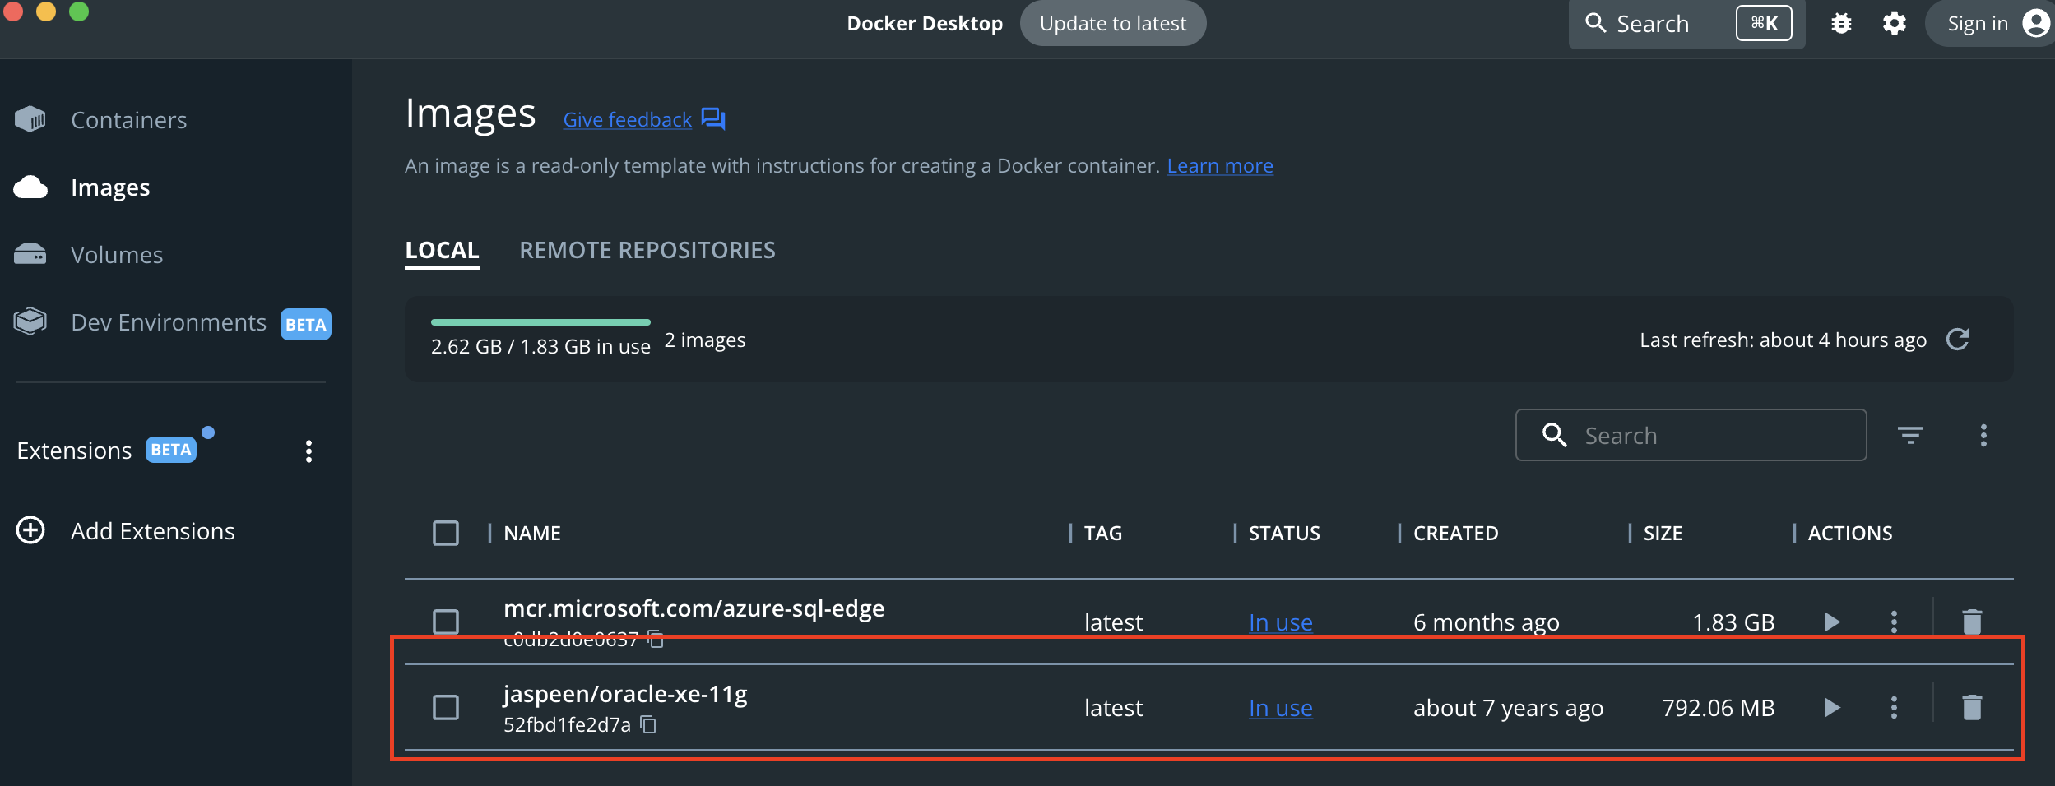Screen dimensions: 2055x786
Task: Copy image ID 52fbd1fe2d7a
Action: (648, 724)
